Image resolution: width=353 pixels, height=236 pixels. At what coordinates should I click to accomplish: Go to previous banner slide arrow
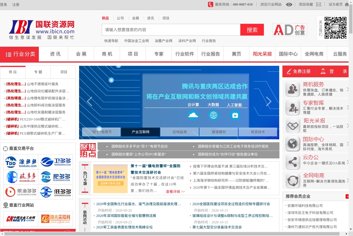pyautogui.click(x=89, y=101)
